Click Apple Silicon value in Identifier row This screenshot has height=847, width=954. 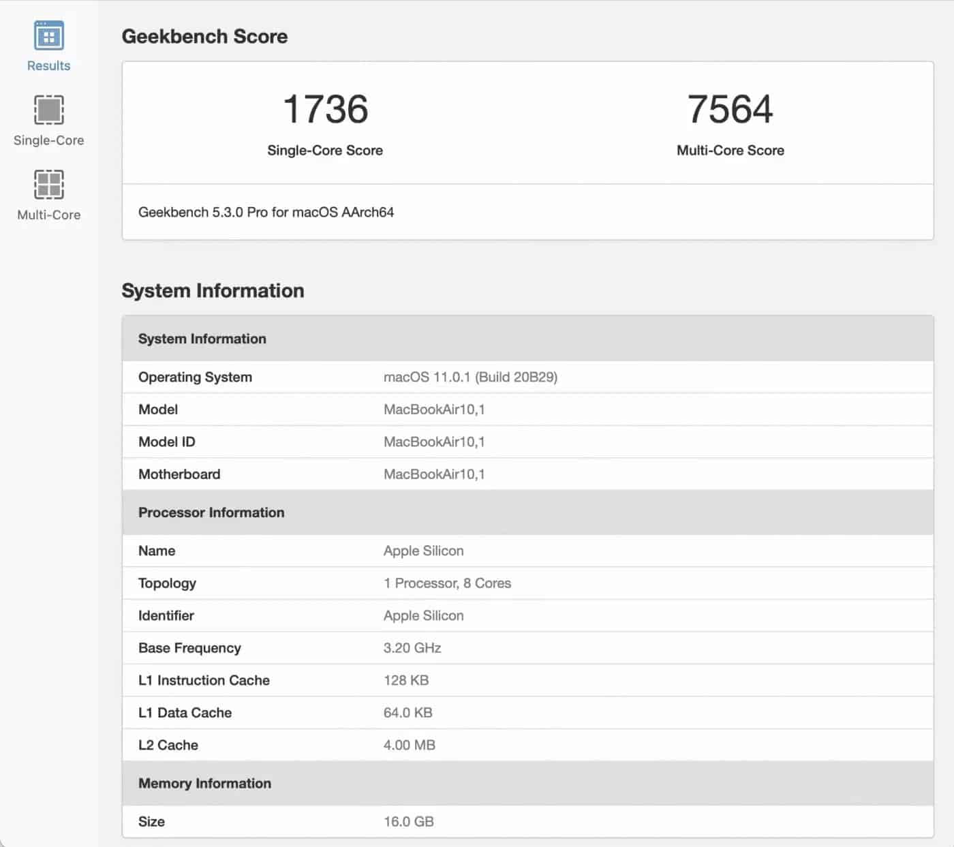(423, 615)
